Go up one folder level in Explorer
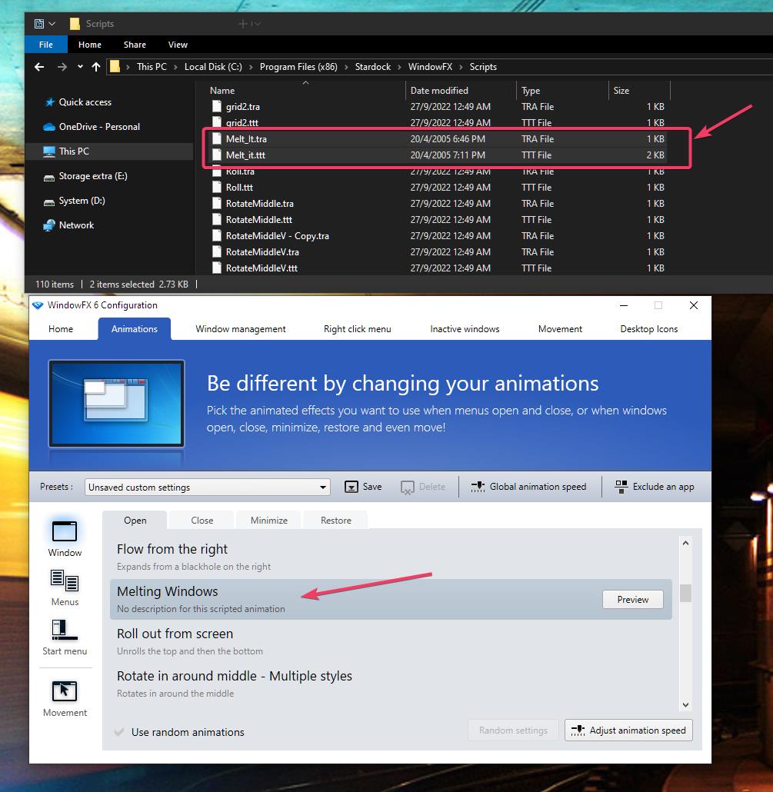The image size is (773, 792). click(96, 67)
